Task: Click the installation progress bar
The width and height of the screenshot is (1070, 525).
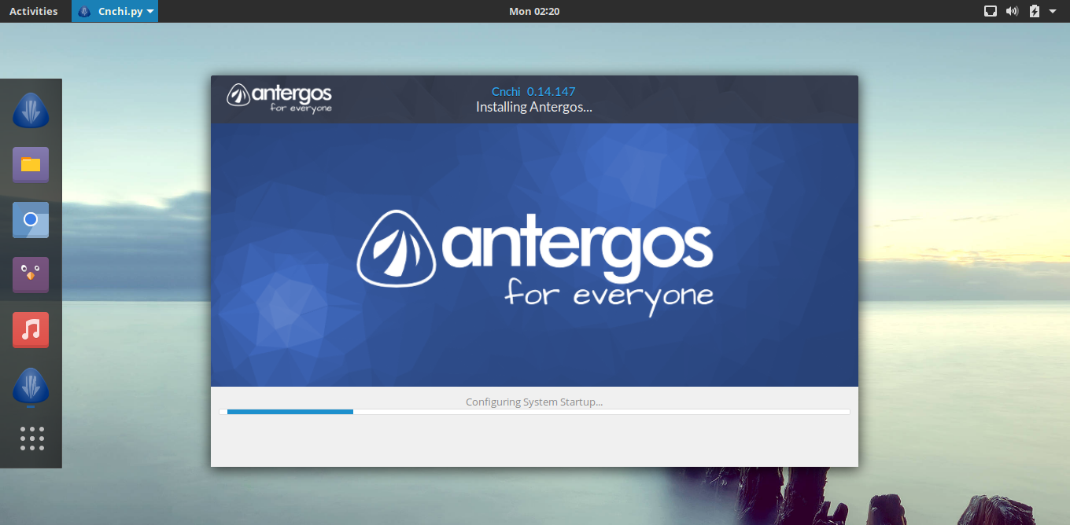Action: (534, 411)
